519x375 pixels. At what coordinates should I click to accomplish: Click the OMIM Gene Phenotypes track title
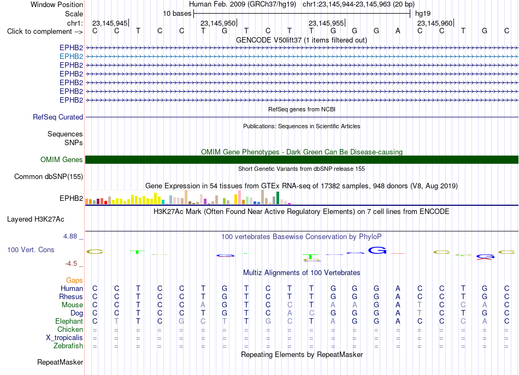click(302, 152)
